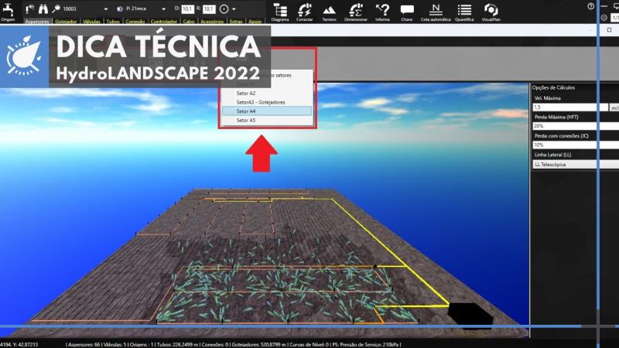
Task: Click the Opções de Cálculos heading
Action: pos(553,87)
